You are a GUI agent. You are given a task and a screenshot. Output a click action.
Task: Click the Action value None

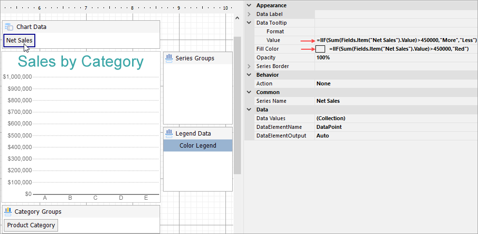click(324, 83)
